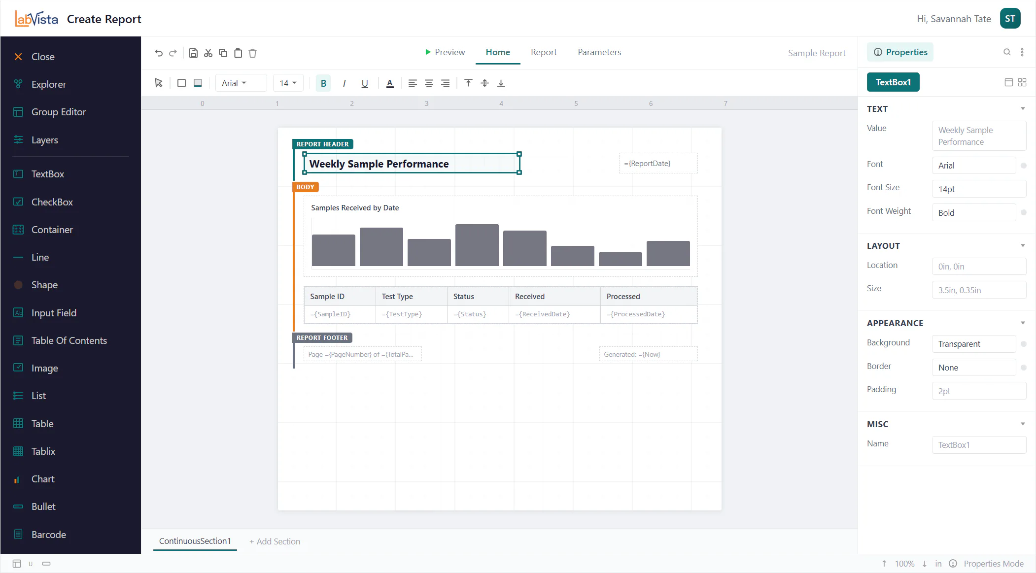The height and width of the screenshot is (573, 1036).
Task: Align text right
Action: point(445,83)
